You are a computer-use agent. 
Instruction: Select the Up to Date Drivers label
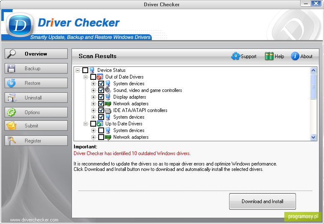pos(124,124)
